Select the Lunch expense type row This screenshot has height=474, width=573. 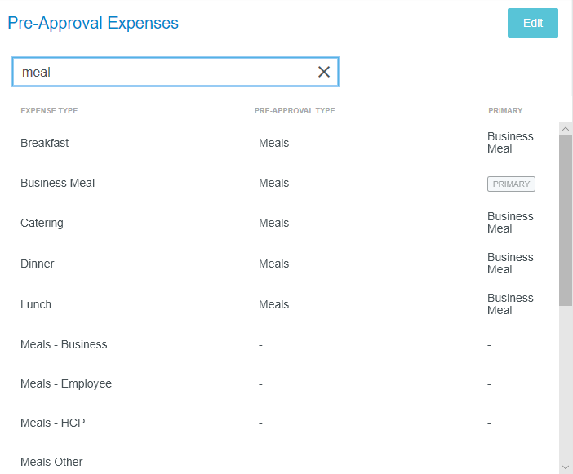coord(36,304)
